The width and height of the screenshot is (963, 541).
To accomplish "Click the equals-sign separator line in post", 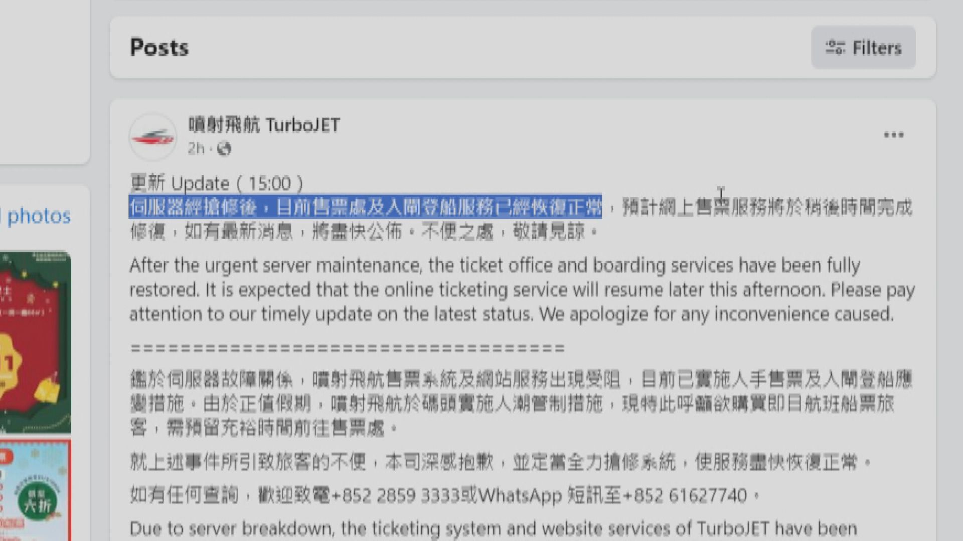I will [x=347, y=348].
